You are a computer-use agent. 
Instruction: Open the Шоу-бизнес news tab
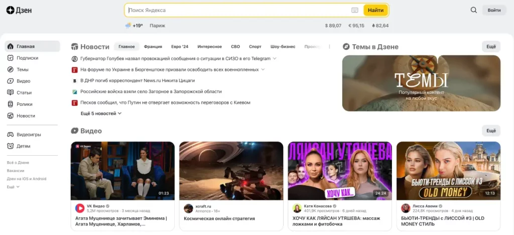pyautogui.click(x=283, y=47)
